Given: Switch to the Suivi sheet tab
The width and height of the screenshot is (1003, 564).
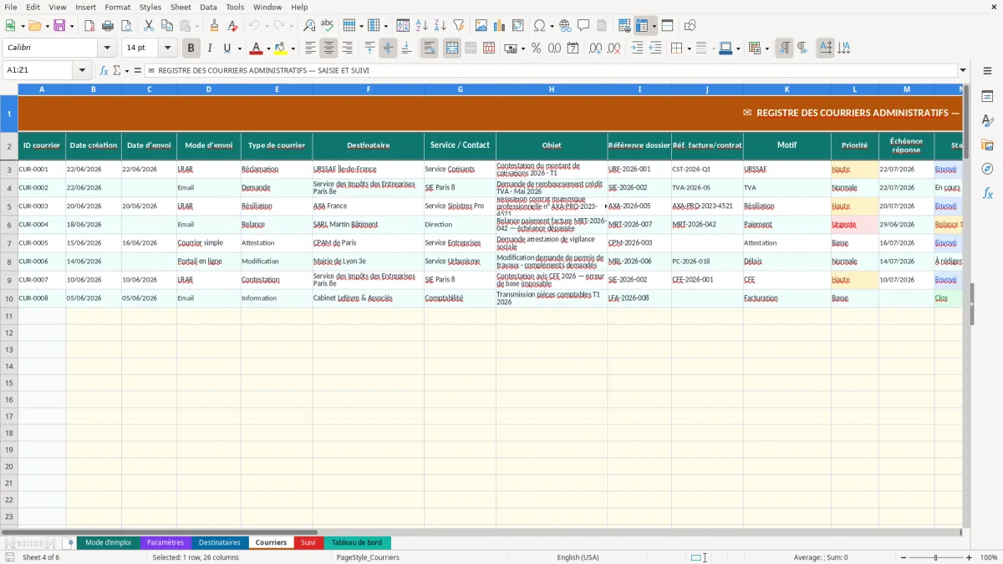Looking at the screenshot, I should click(308, 542).
